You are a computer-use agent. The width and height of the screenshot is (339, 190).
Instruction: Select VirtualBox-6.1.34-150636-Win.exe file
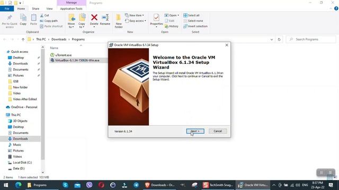(x=77, y=60)
